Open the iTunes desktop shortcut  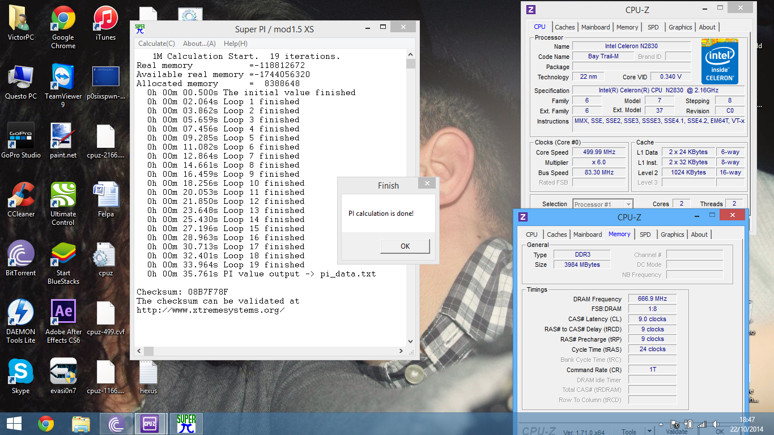point(105,23)
